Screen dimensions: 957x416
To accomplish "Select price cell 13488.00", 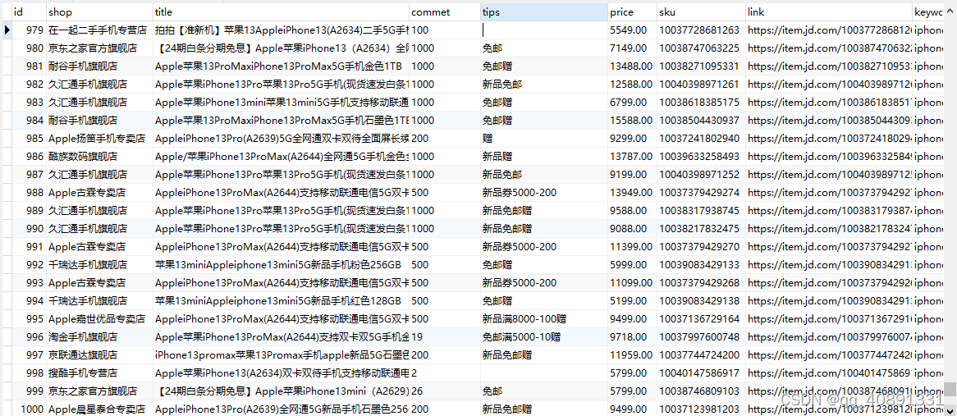I will pos(632,66).
